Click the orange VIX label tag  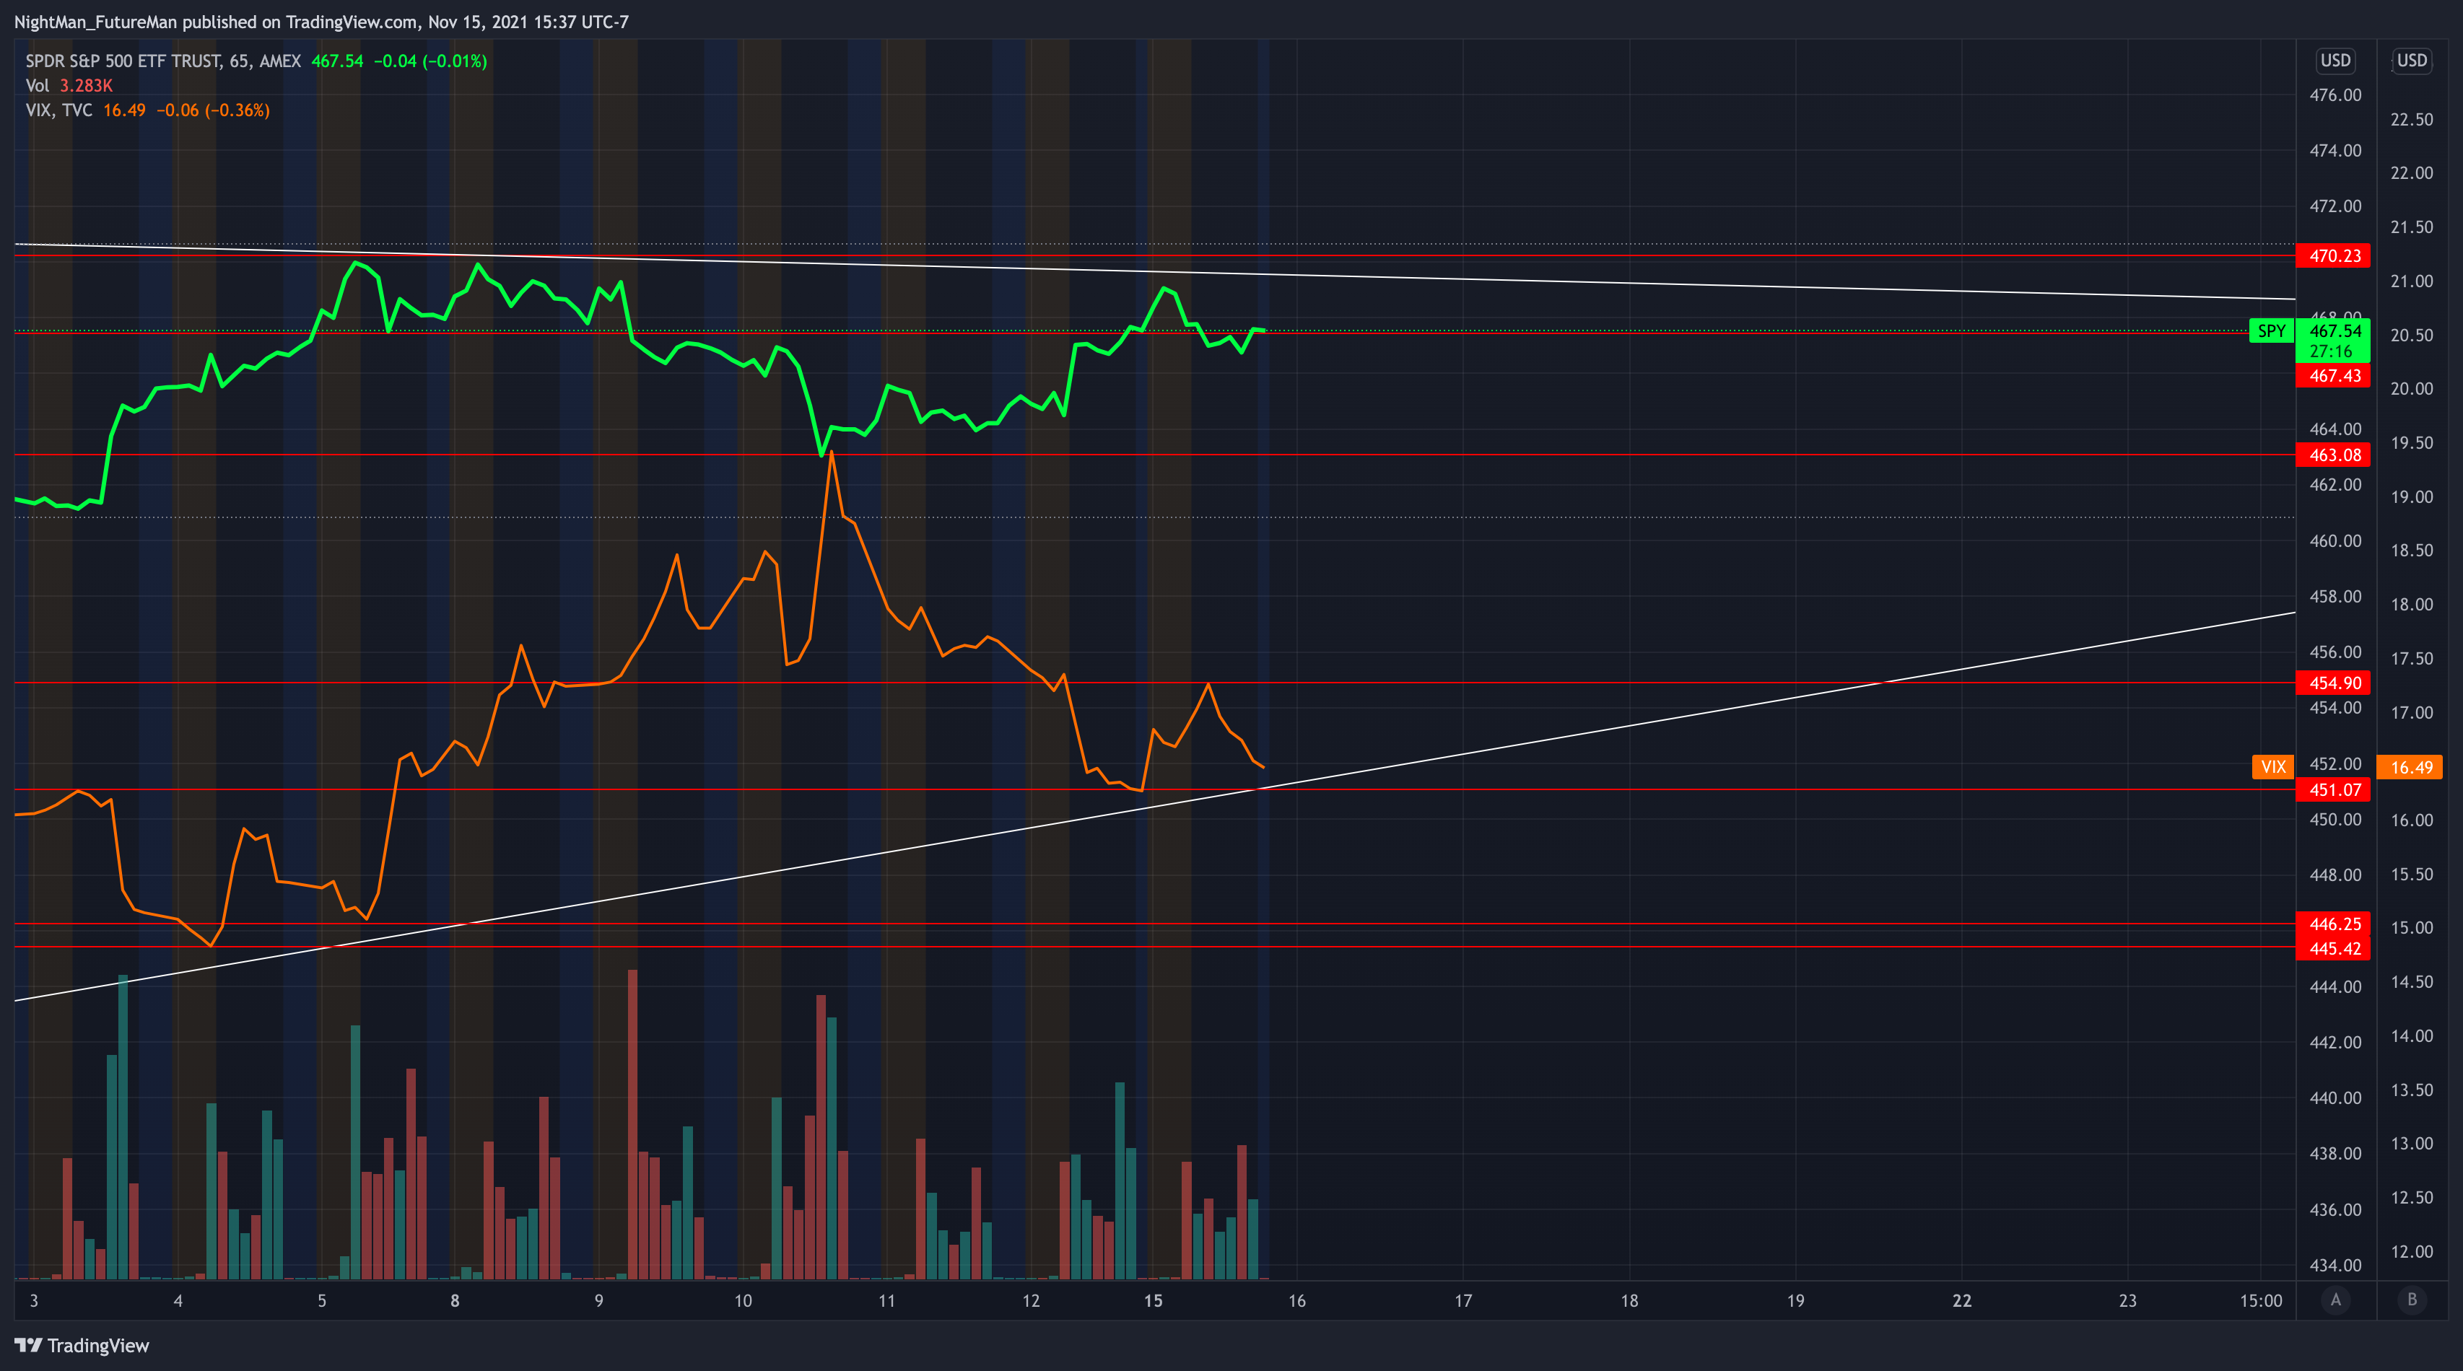point(2272,767)
